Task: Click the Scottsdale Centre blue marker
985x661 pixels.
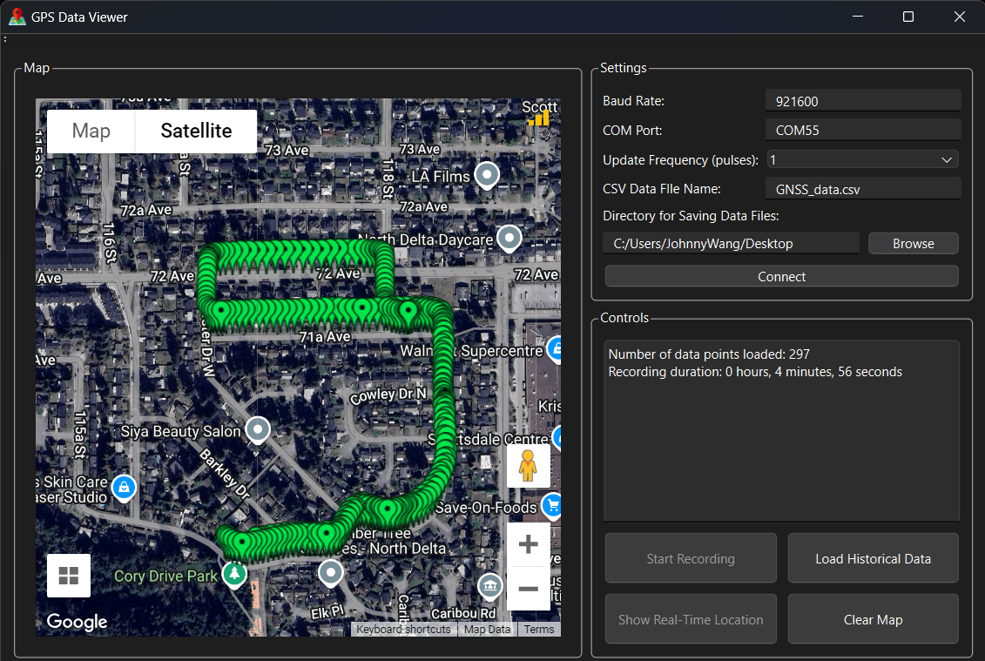Action: (x=557, y=436)
